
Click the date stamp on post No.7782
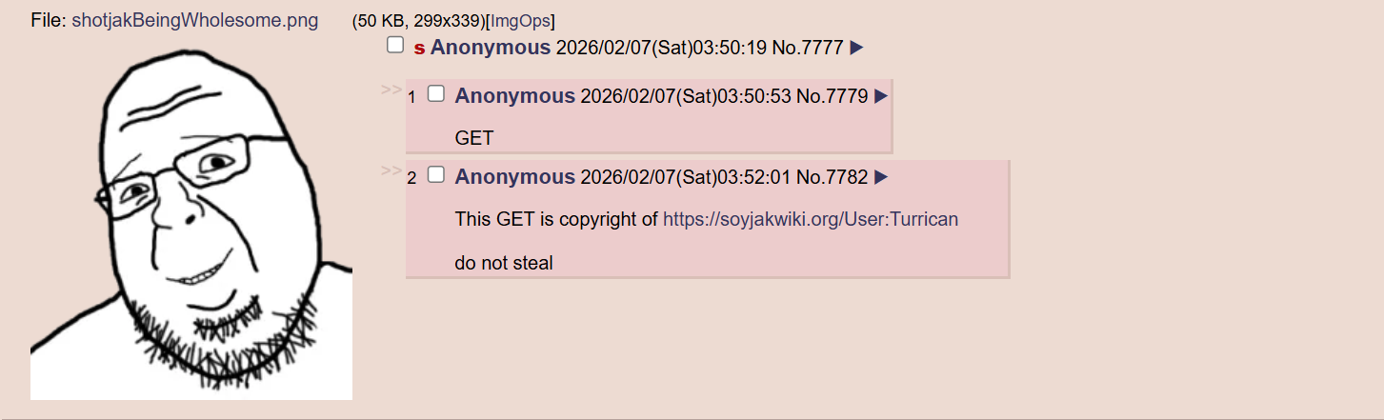coord(686,176)
